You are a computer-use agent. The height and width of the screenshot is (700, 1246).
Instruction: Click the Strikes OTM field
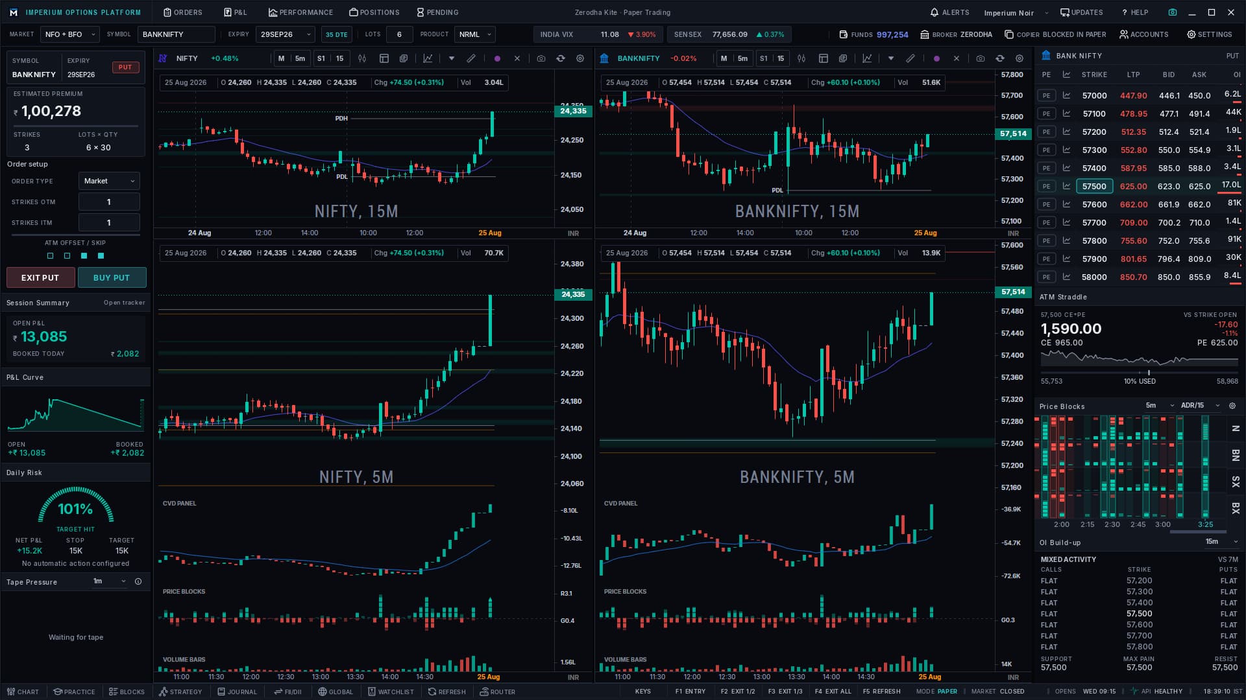(109, 202)
